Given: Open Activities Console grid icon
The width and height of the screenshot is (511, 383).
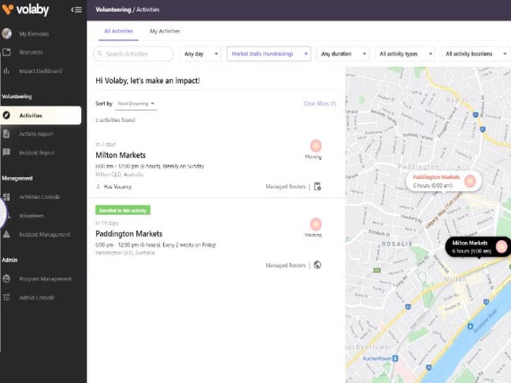Looking at the screenshot, I should (6, 197).
